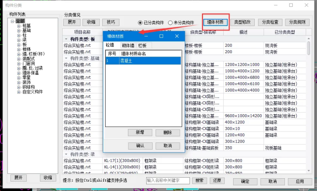Confirm wall material with 确认 button
This screenshot has width=317, height=191.
coord(140,146)
